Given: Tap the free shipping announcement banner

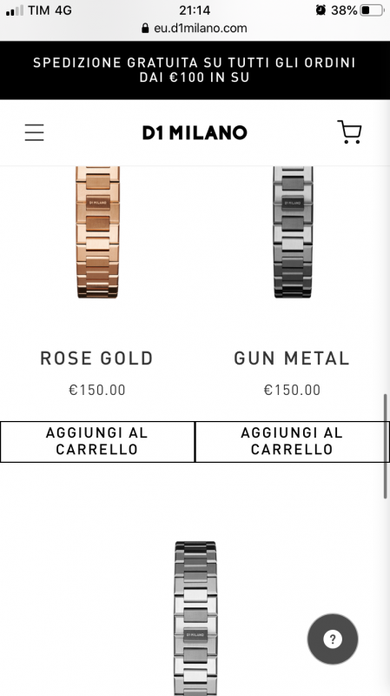Looking at the screenshot, I should (x=195, y=70).
